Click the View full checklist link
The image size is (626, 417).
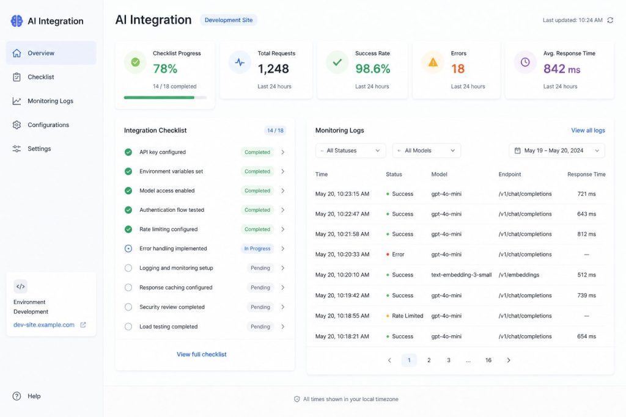click(x=202, y=354)
